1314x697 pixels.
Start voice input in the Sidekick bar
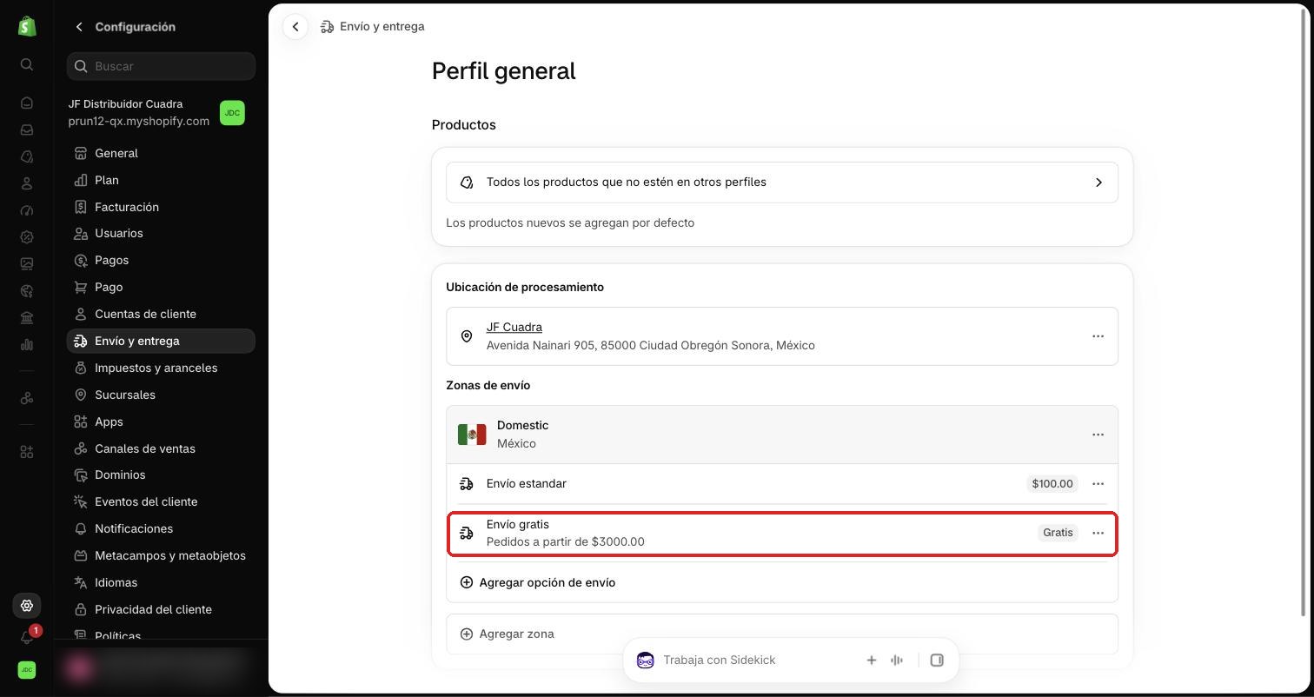pos(897,660)
